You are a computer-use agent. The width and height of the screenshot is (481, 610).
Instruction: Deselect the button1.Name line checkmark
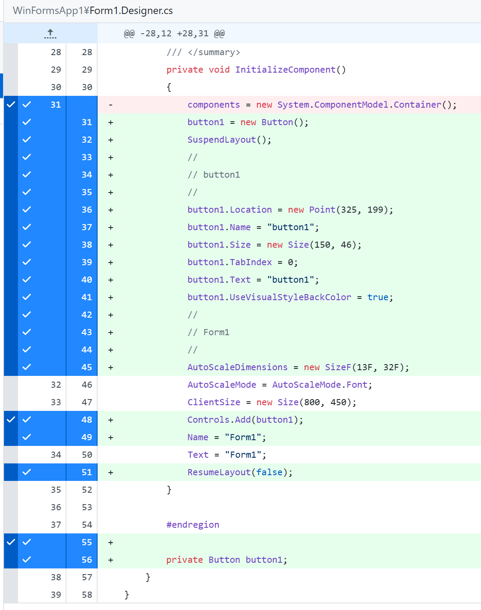pyautogui.click(x=27, y=227)
